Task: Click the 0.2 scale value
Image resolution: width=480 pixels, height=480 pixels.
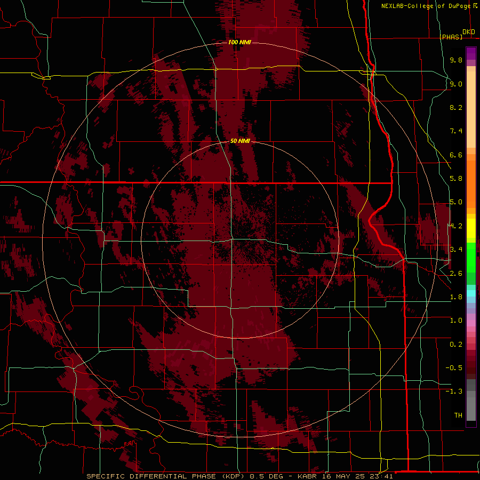Action: pyautogui.click(x=456, y=345)
